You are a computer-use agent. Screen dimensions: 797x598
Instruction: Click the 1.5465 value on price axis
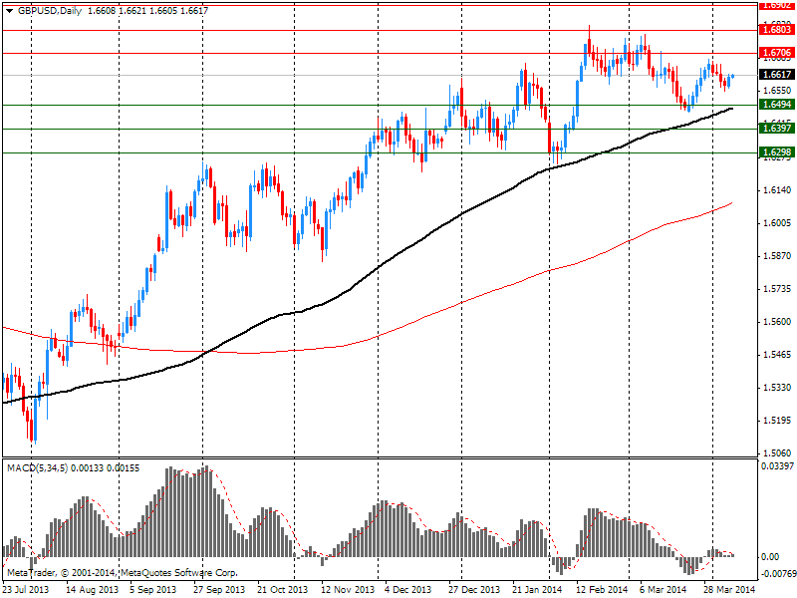coord(777,355)
